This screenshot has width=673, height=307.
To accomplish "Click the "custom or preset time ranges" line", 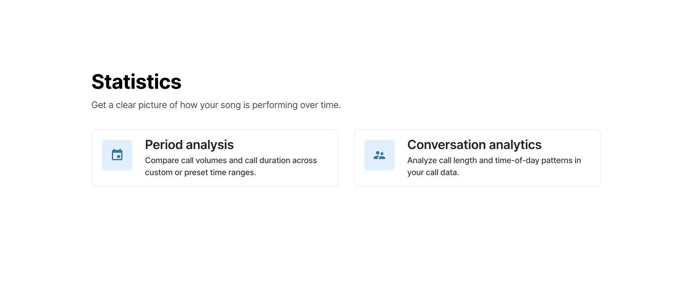I will click(x=200, y=172).
